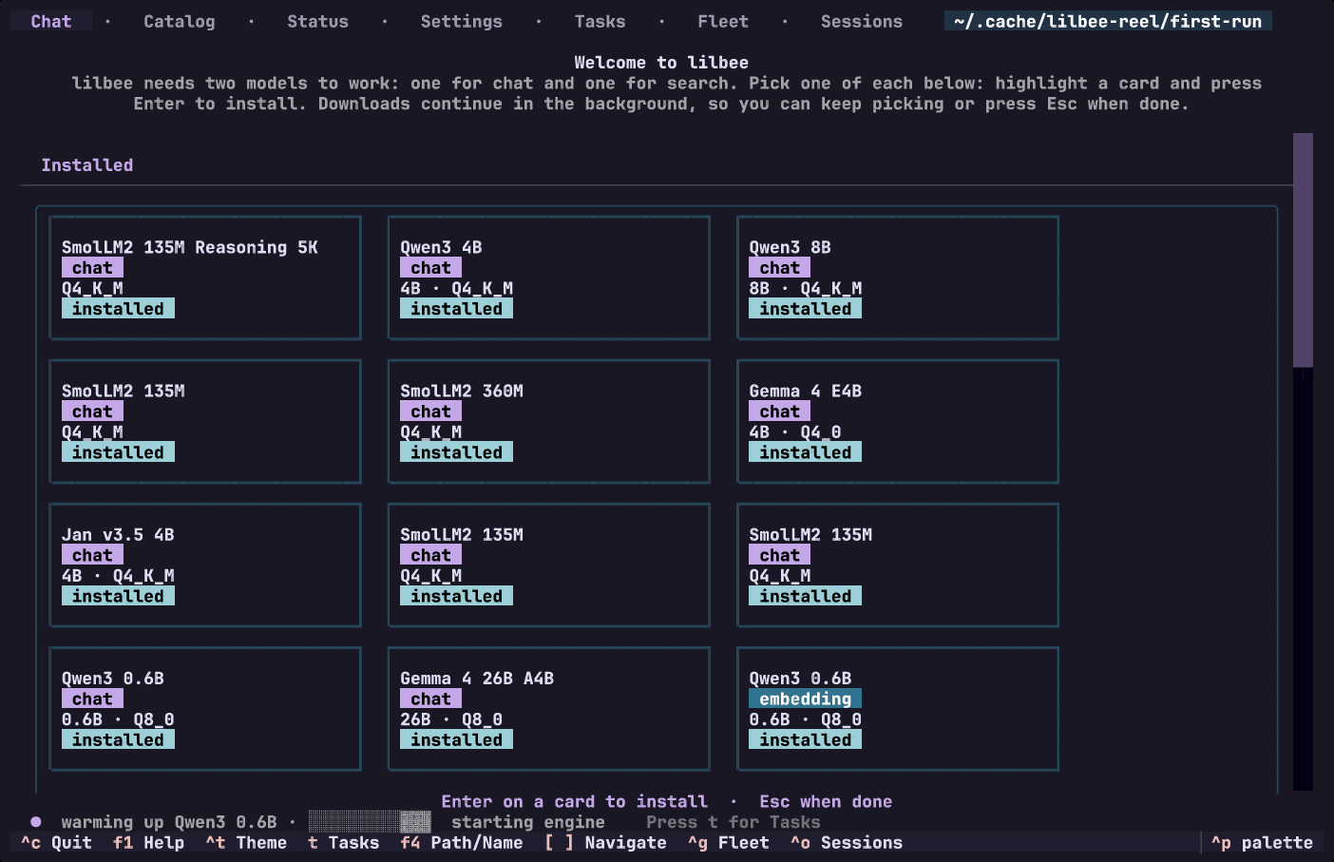Click chat badge on SmolLM2 135M Reasoning card
The height and width of the screenshot is (862, 1334).
(x=92, y=268)
